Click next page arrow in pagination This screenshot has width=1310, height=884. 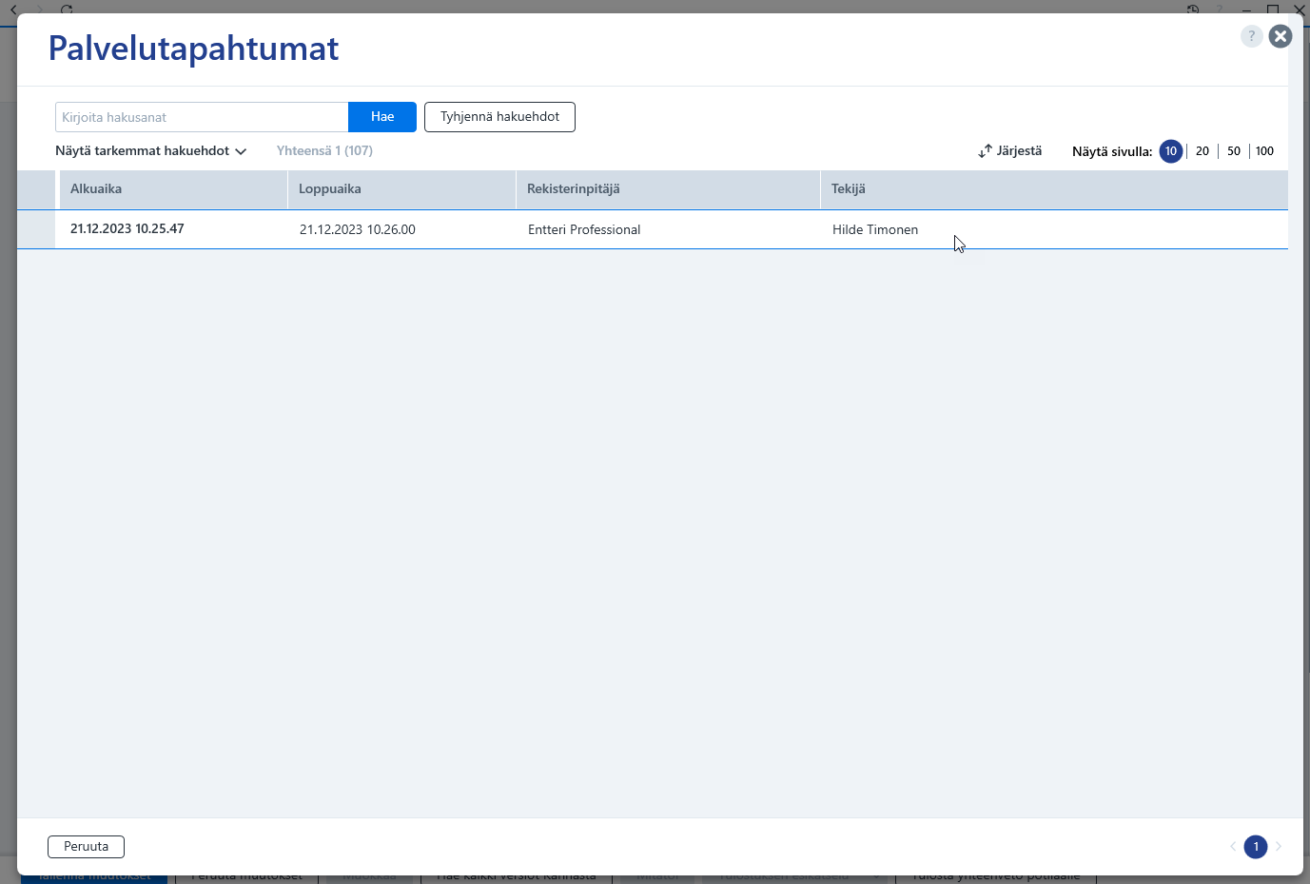pyautogui.click(x=1279, y=847)
